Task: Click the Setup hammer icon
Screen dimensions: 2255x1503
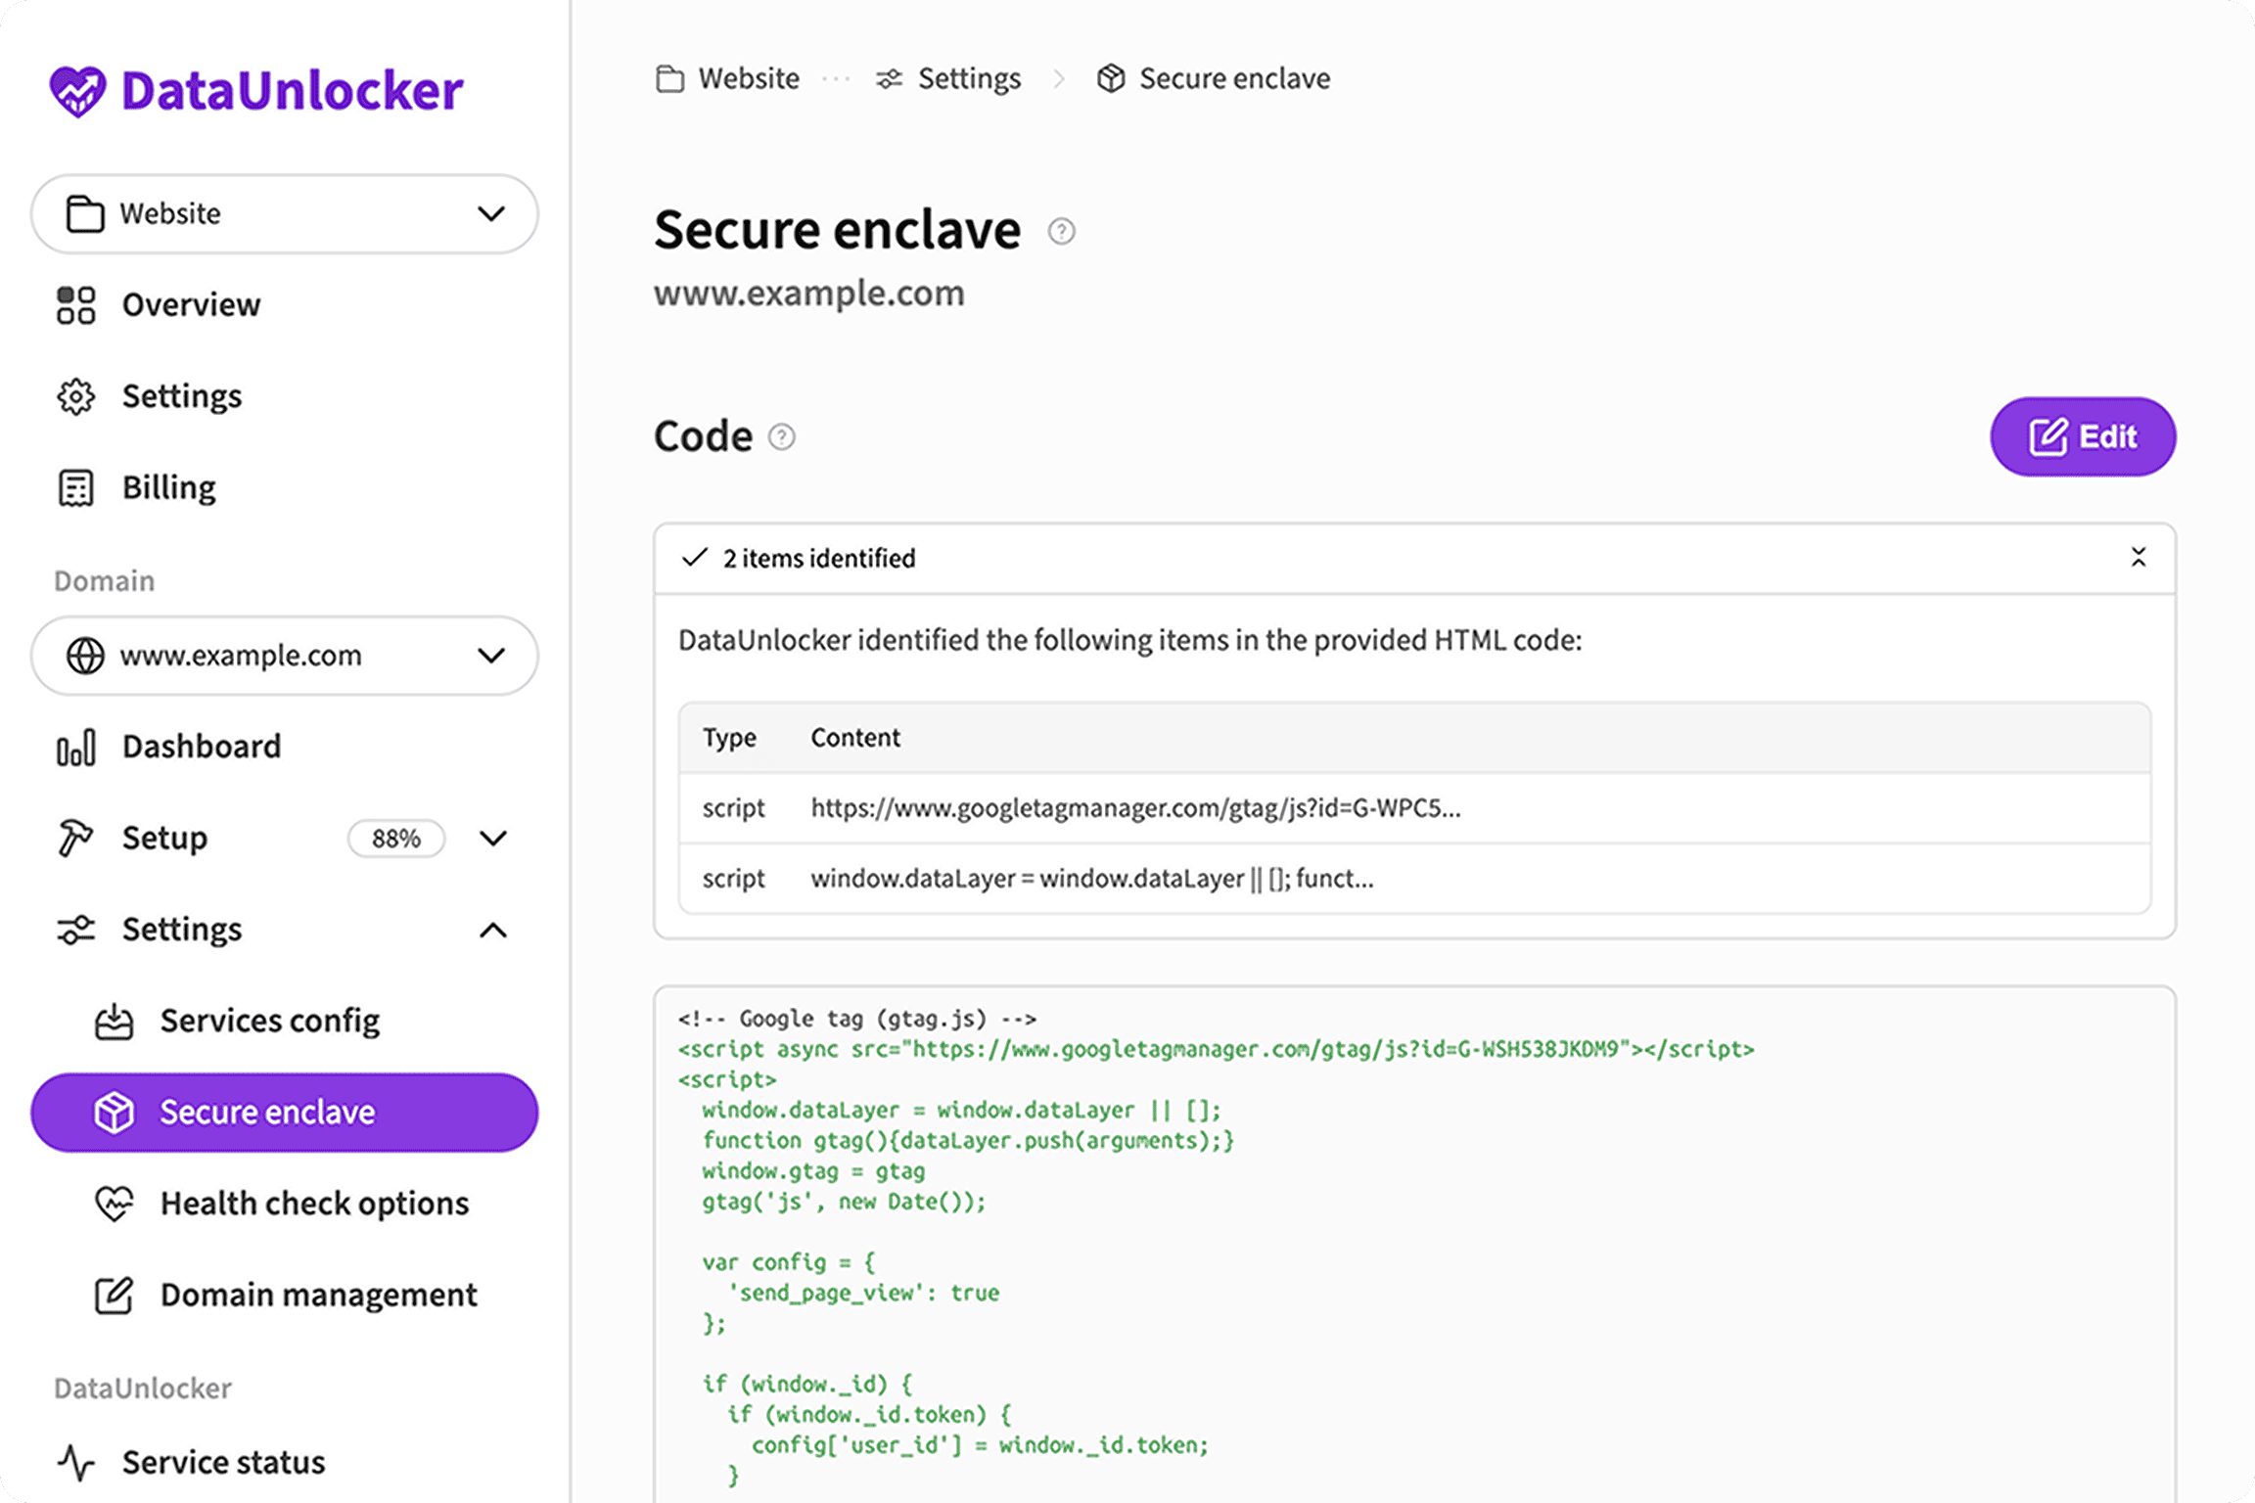Action: click(74, 838)
